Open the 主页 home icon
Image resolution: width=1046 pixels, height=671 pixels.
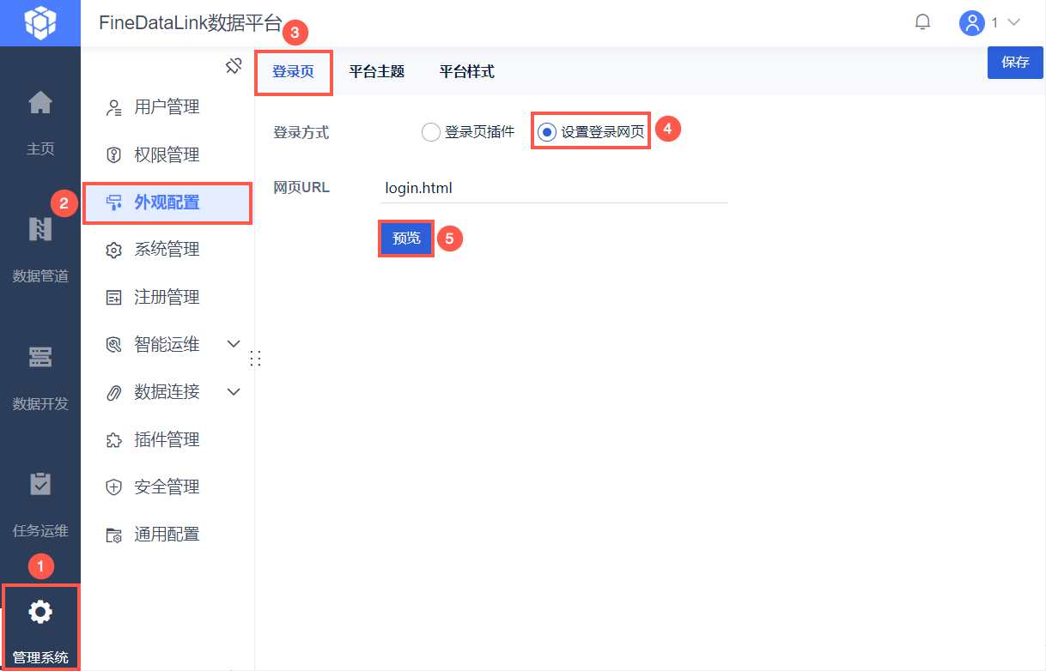(x=40, y=104)
